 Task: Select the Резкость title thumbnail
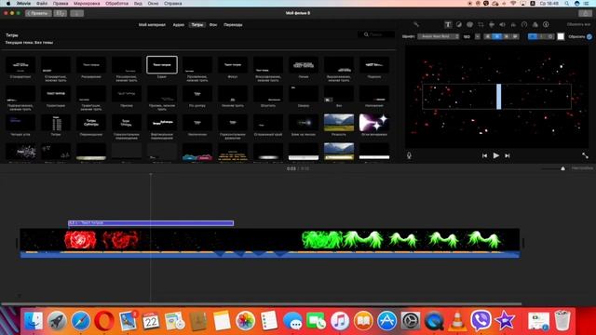[x=339, y=123]
